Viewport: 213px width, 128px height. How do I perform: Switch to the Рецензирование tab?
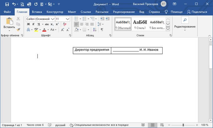pos(124,12)
